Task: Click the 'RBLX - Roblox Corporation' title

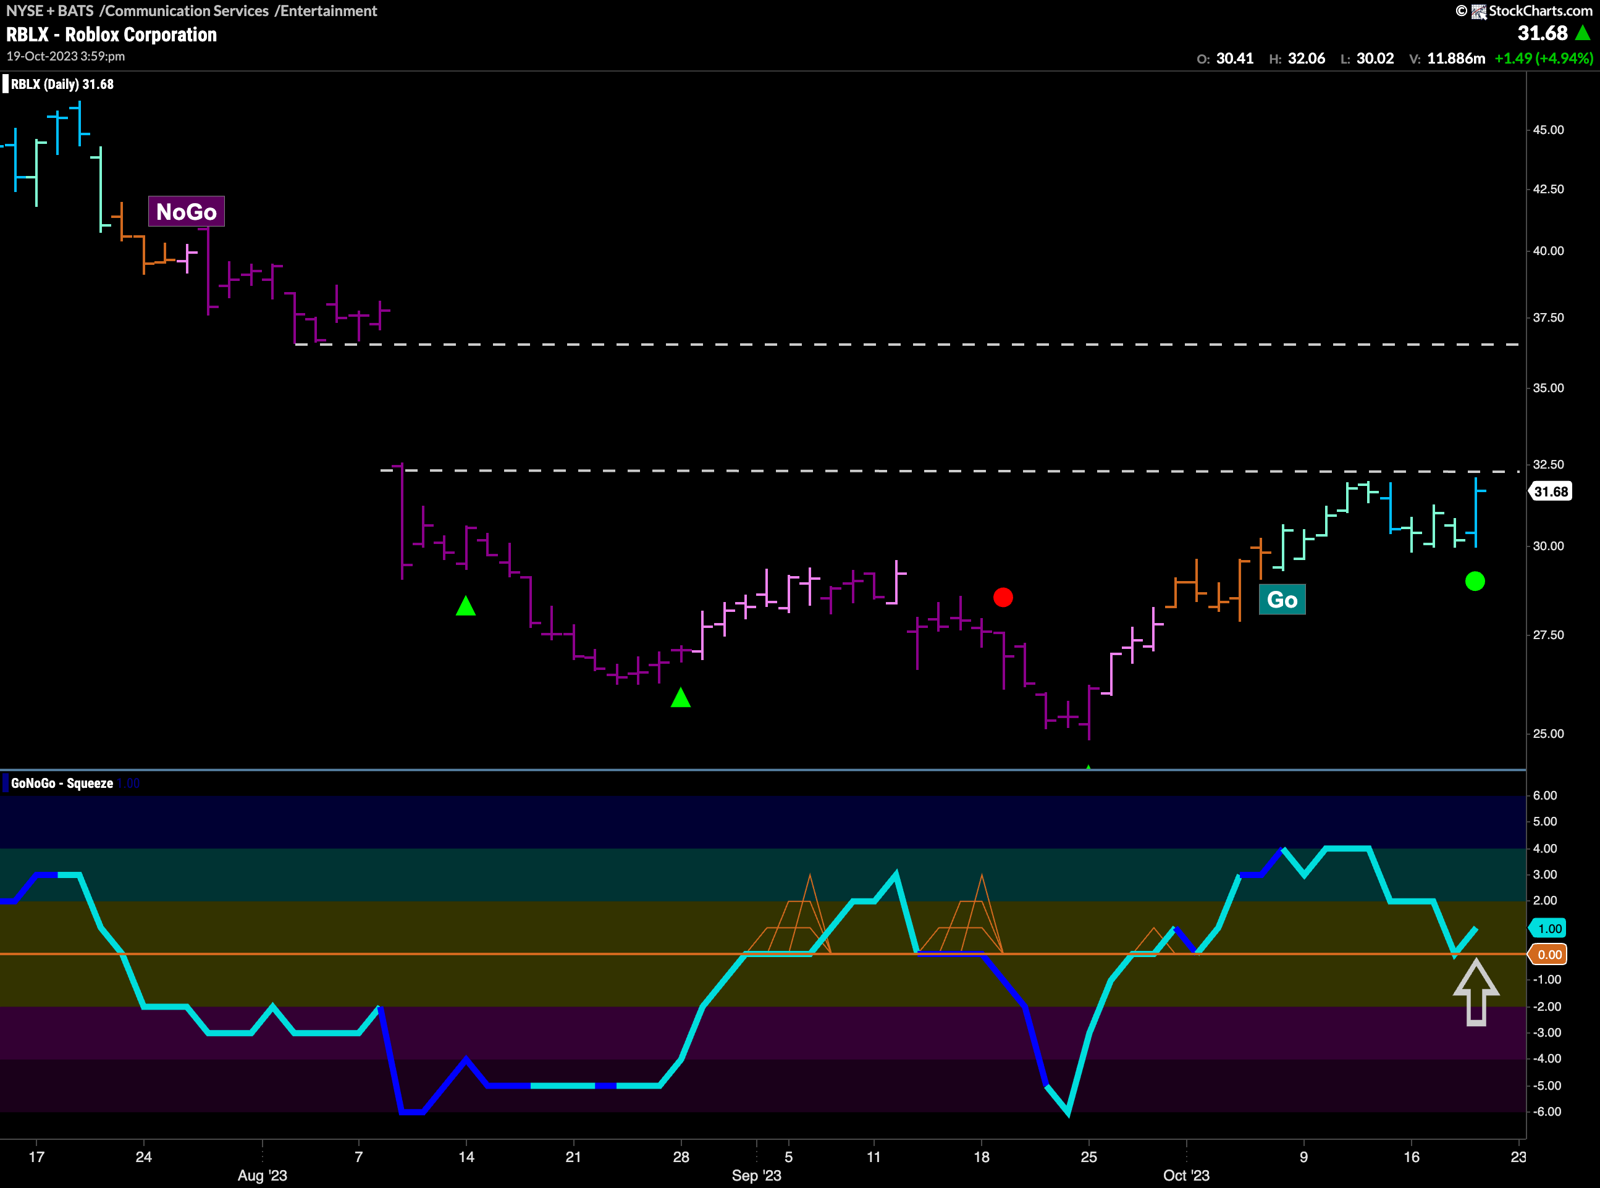Action: tap(112, 35)
